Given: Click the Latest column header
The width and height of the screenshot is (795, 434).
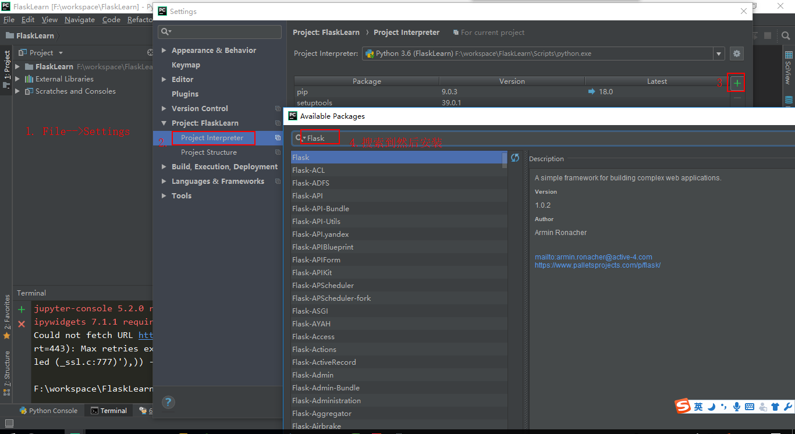Looking at the screenshot, I should pos(657,81).
